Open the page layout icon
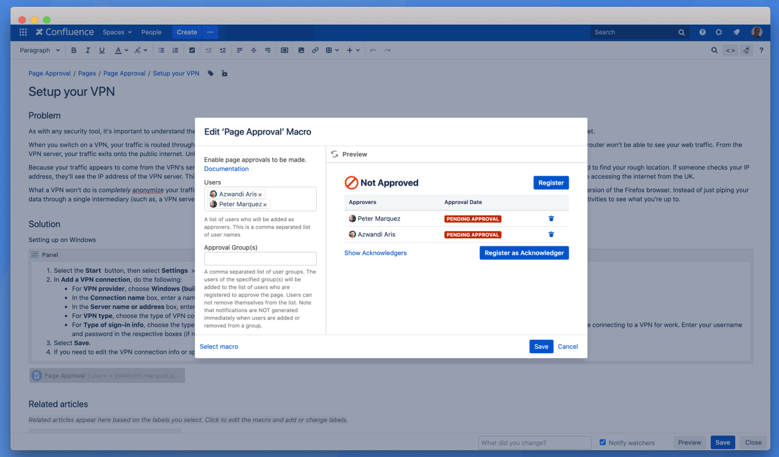779x457 pixels. [284, 50]
